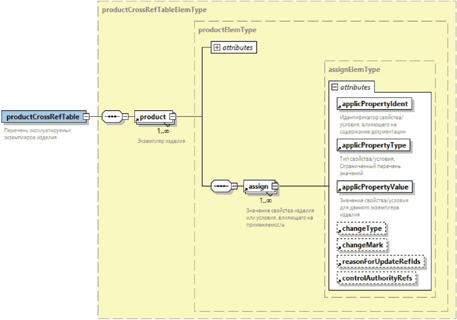Image resolution: width=457 pixels, height=320 pixels.
Task: Select the applicPropertyValue attribute
Action: point(375,187)
